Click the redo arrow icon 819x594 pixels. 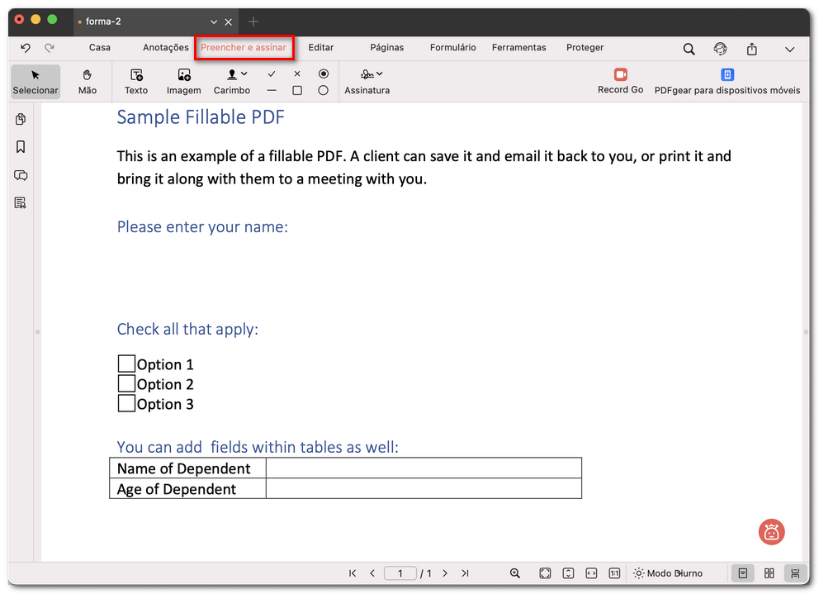coord(49,48)
